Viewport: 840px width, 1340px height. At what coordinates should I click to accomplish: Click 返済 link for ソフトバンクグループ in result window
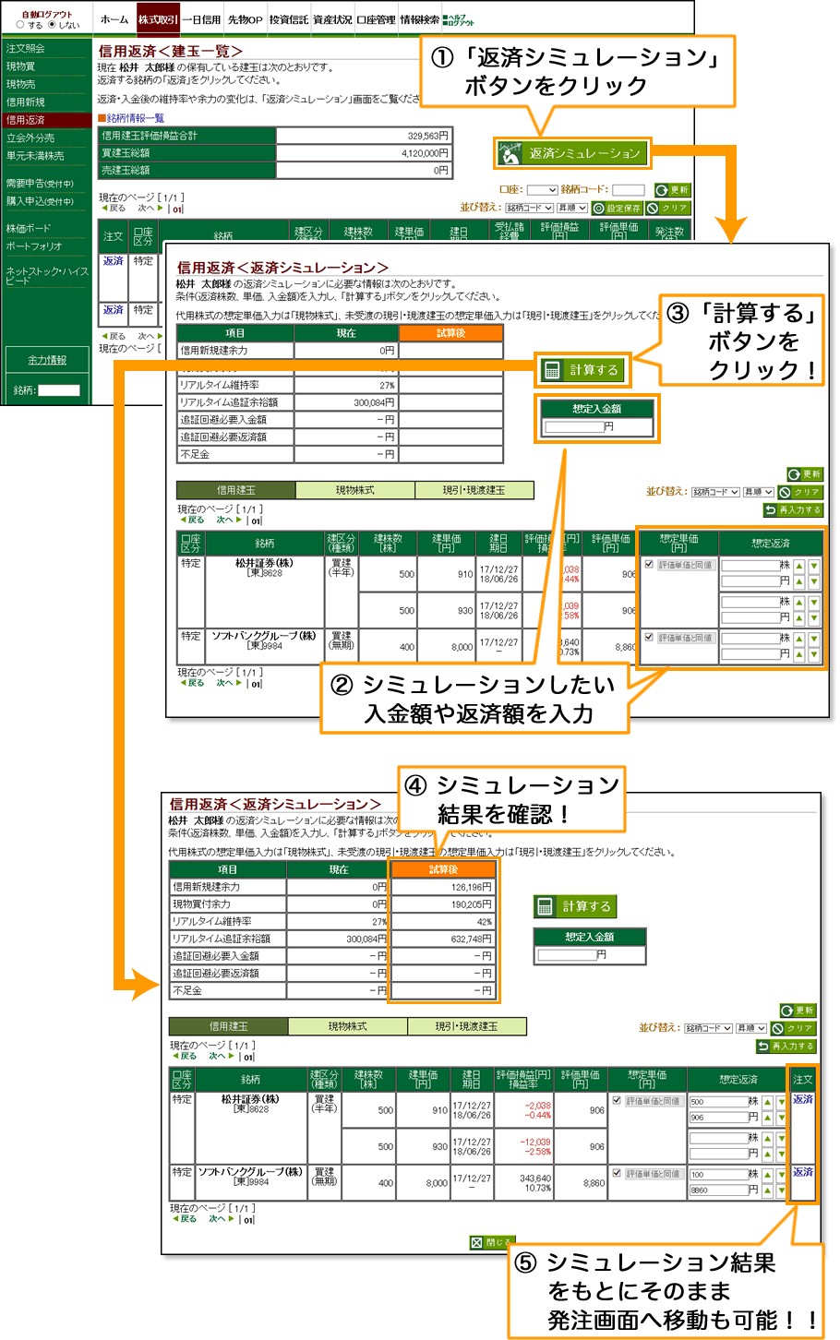(803, 1172)
